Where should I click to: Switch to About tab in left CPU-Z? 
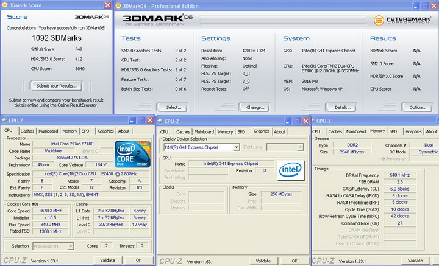tap(124, 131)
